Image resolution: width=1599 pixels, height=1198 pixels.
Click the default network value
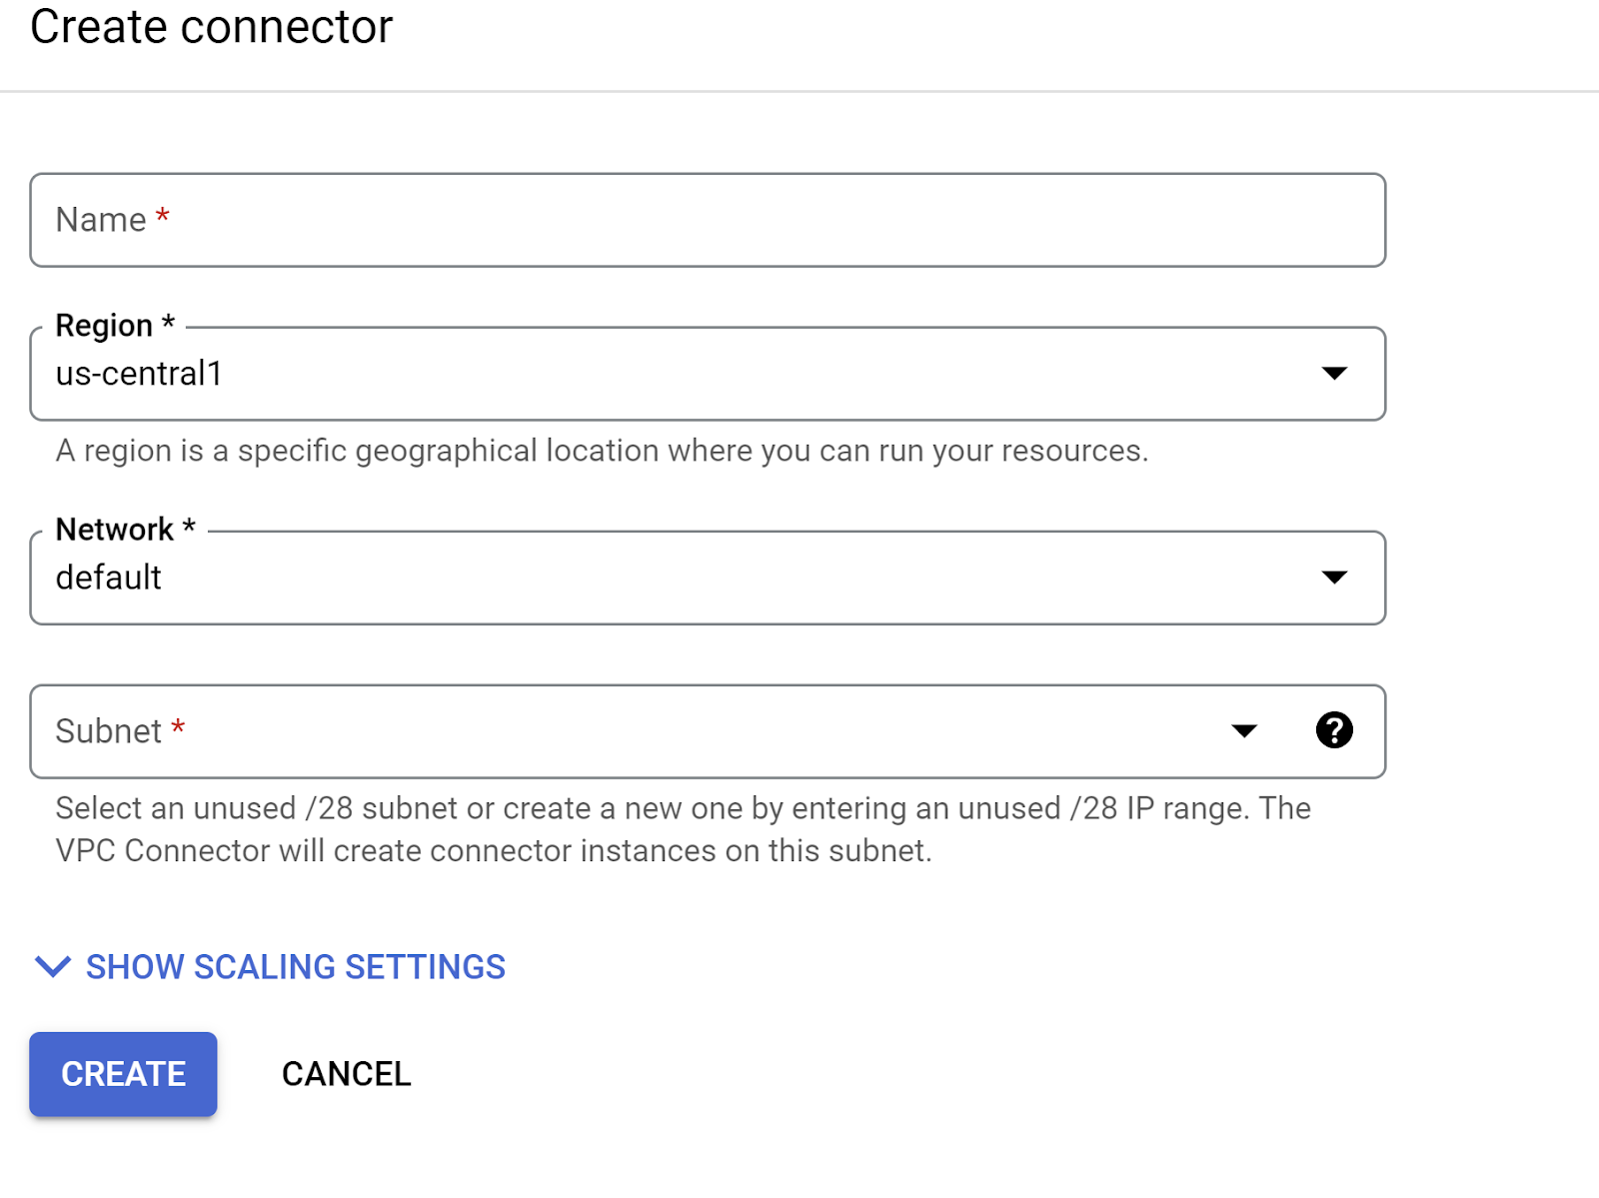[x=108, y=578]
